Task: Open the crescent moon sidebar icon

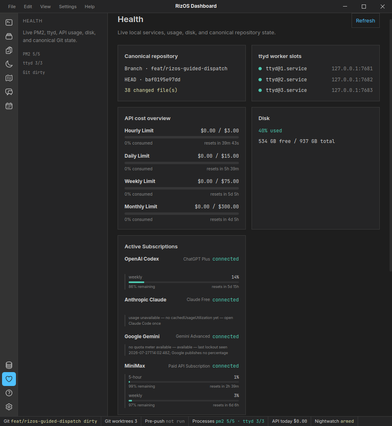Action: tap(9, 64)
